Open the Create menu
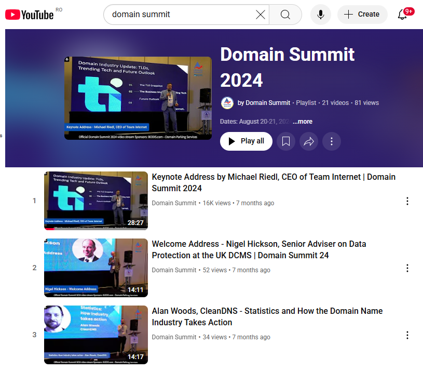 [362, 15]
